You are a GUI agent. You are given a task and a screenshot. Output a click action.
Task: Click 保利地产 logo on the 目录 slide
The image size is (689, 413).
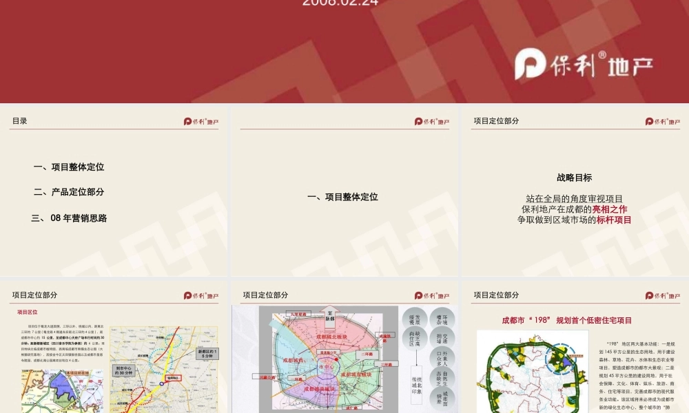click(200, 122)
